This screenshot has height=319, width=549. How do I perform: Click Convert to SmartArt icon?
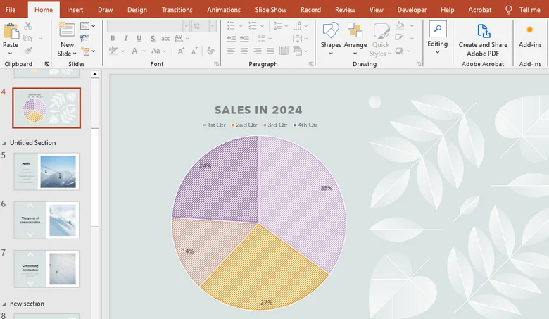(297, 51)
